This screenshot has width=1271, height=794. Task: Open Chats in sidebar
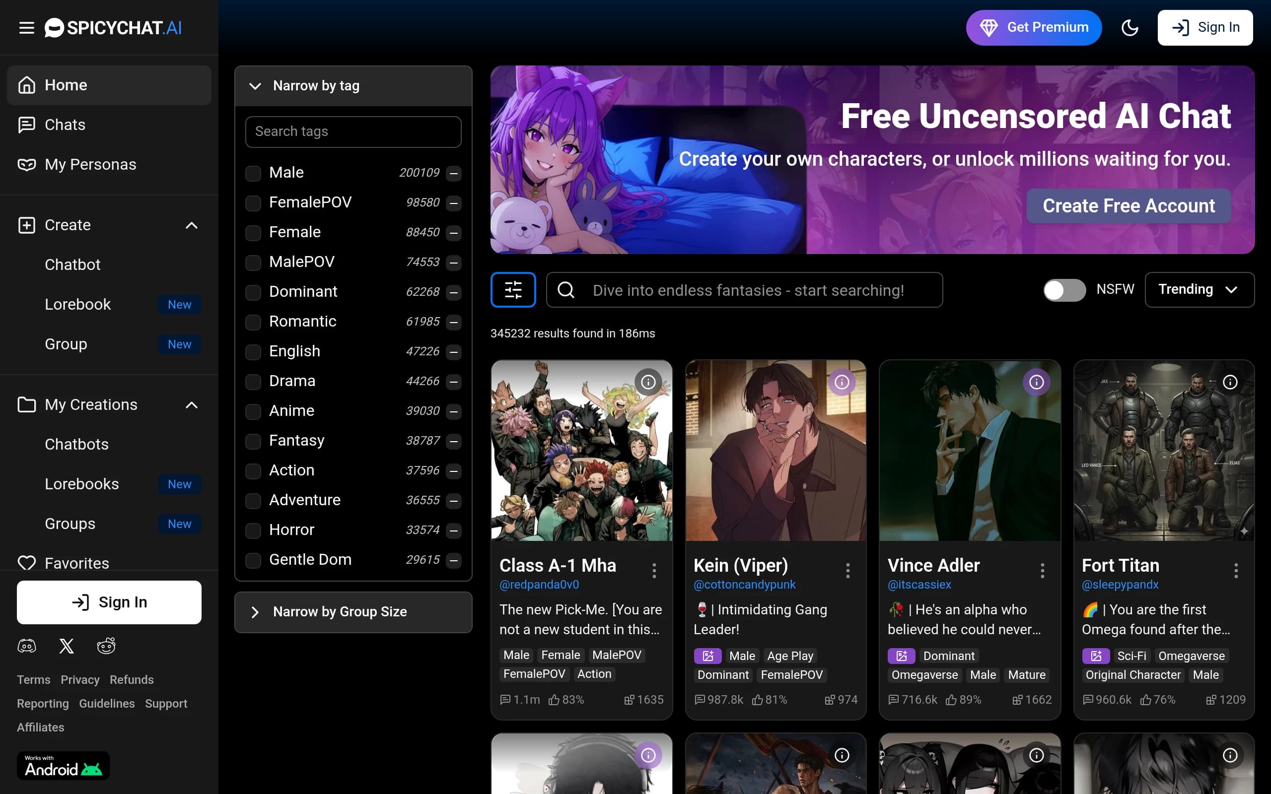(x=109, y=125)
